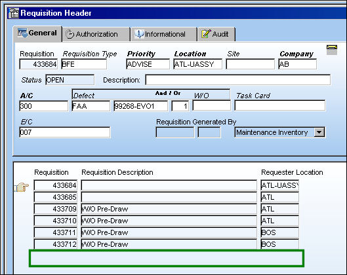Click the Defect item field containing 1
Screen dimensions: 347x275
pos(180,106)
